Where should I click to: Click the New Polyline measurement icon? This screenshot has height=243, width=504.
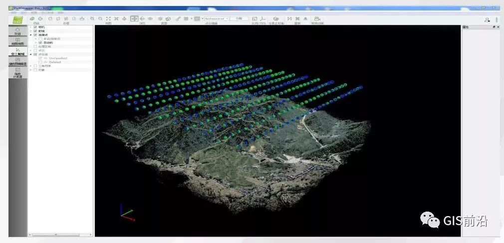pos(289,19)
